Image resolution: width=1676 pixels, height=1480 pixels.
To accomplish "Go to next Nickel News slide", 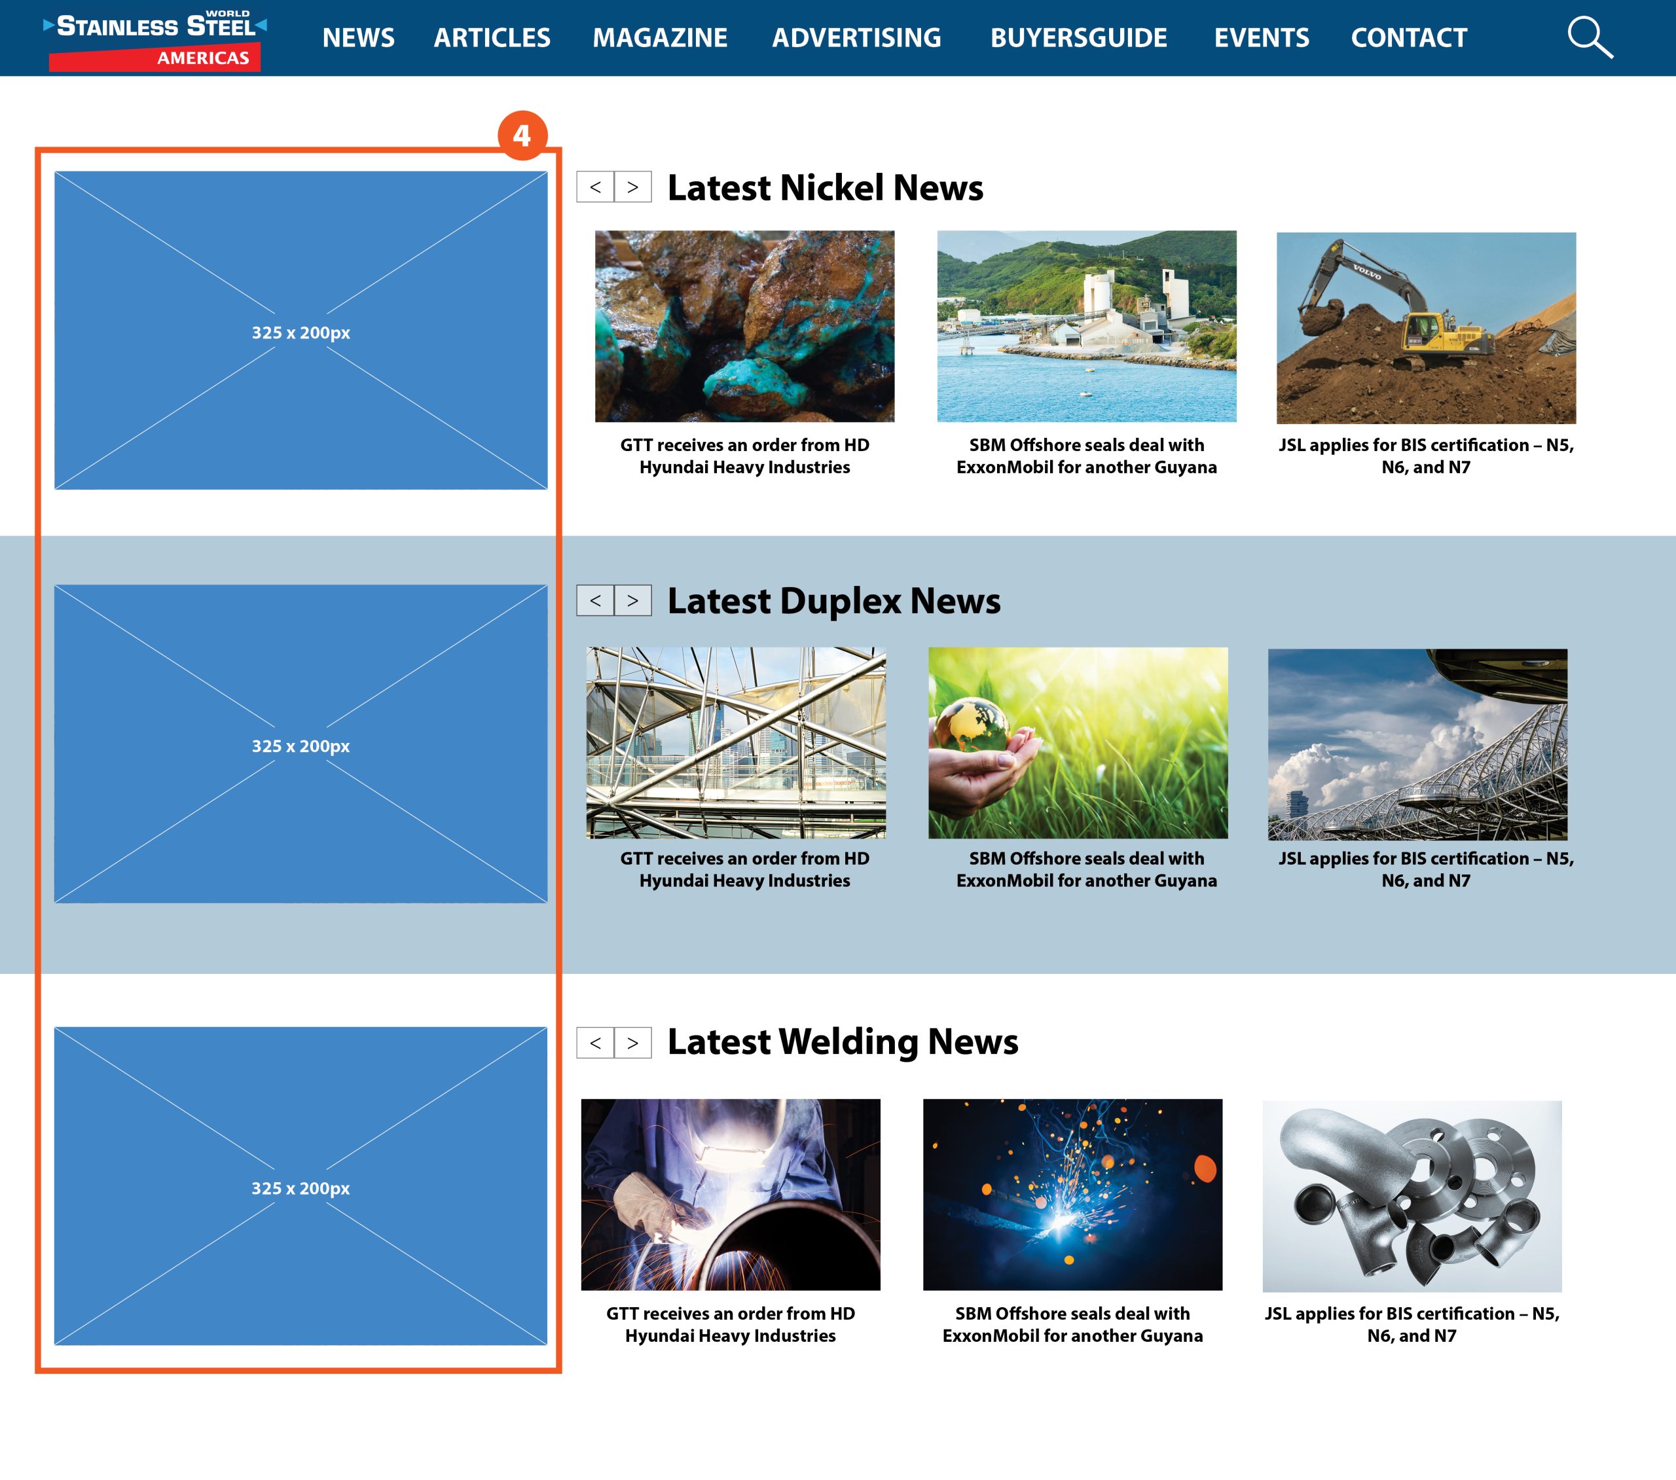I will click(632, 187).
